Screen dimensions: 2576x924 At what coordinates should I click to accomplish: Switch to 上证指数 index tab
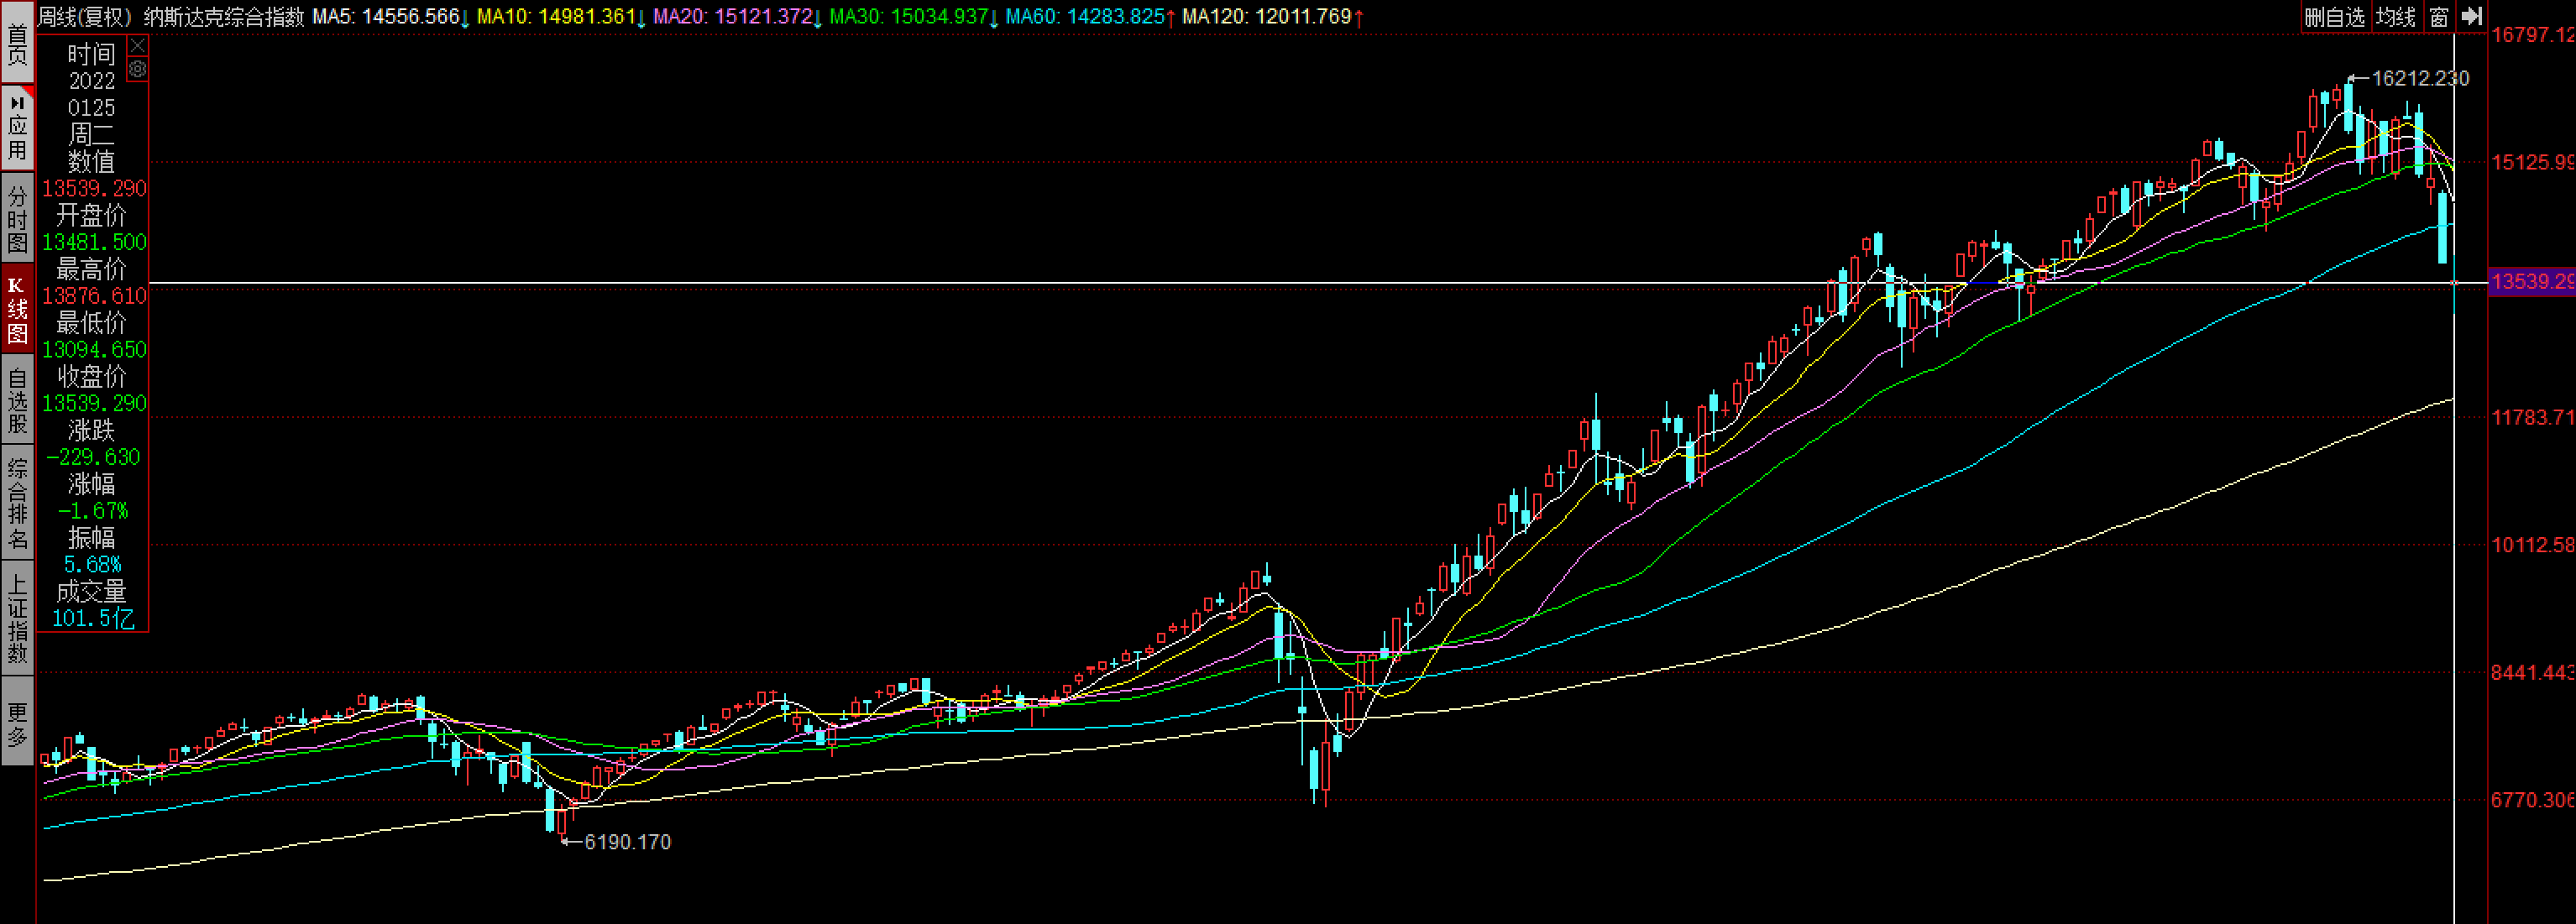17,618
